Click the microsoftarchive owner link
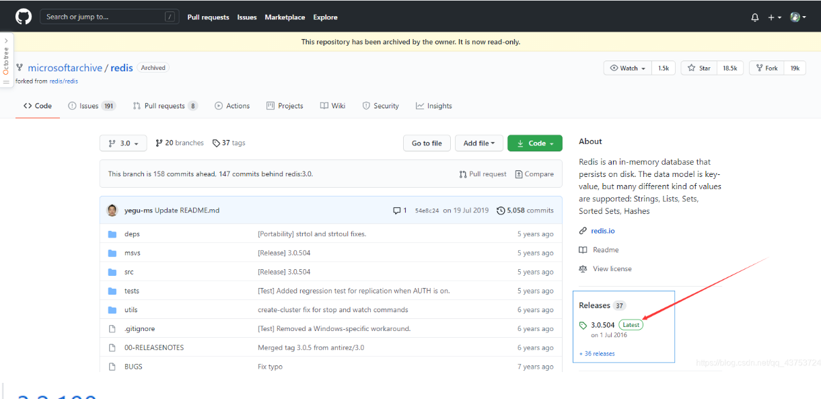Viewport: 821px width, 399px height. (x=65, y=68)
